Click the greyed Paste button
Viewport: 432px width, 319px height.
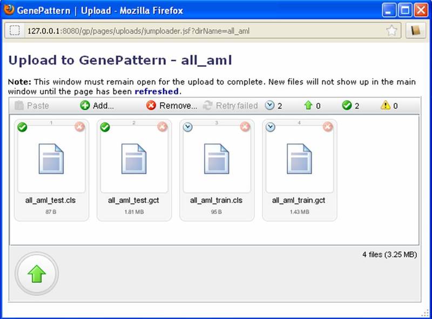[x=32, y=106]
